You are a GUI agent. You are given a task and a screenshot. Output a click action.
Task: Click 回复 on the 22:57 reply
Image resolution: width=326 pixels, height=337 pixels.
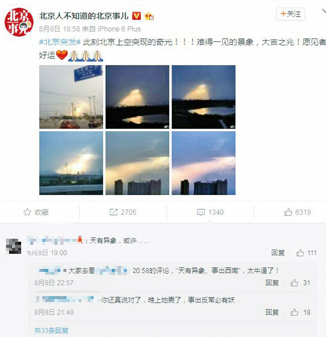pyautogui.click(x=272, y=283)
